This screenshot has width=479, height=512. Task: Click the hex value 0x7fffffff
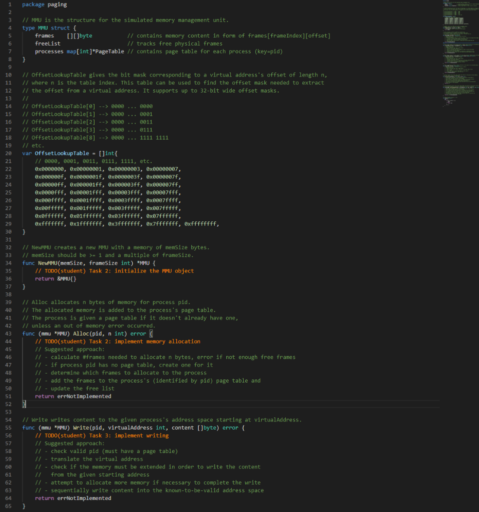pos(162,223)
